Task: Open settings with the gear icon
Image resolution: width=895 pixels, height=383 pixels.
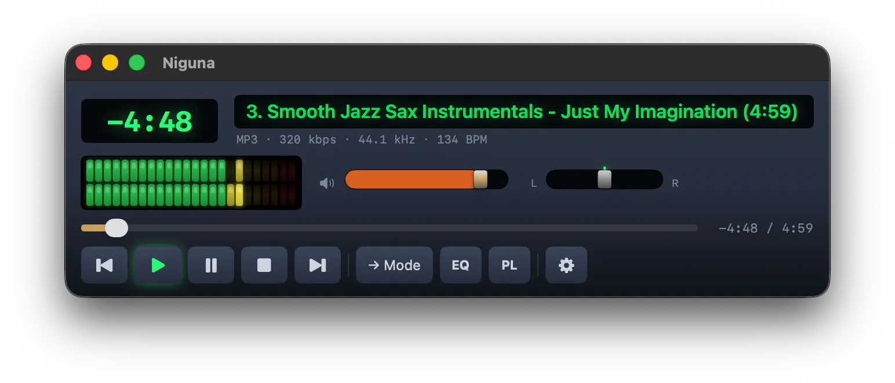Action: point(566,265)
